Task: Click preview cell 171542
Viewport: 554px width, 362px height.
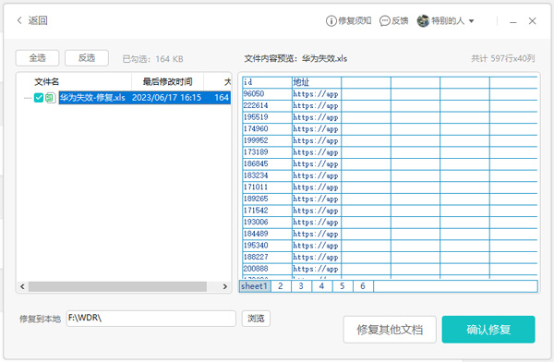Action: (x=267, y=211)
